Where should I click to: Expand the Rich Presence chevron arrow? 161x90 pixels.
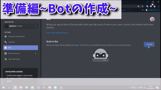[36, 53]
